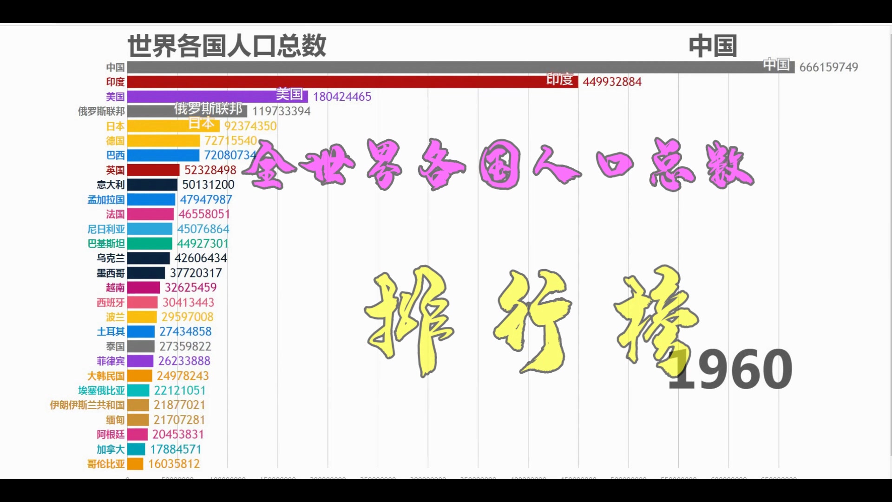This screenshot has width=892, height=502.
Task: Select the value 47947987
Action: (206, 199)
